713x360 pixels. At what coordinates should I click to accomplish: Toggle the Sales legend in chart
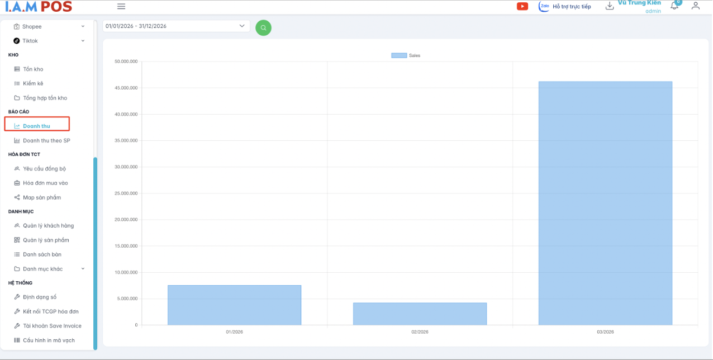[x=406, y=55]
